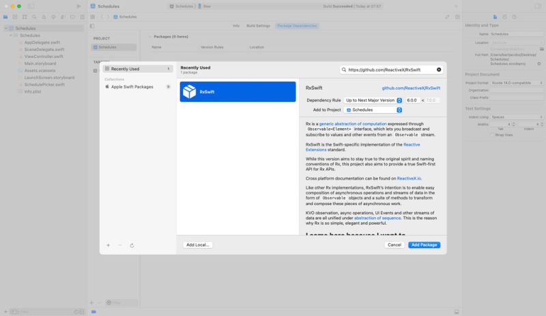Select Recently Used in dialog sidebar

click(138, 69)
